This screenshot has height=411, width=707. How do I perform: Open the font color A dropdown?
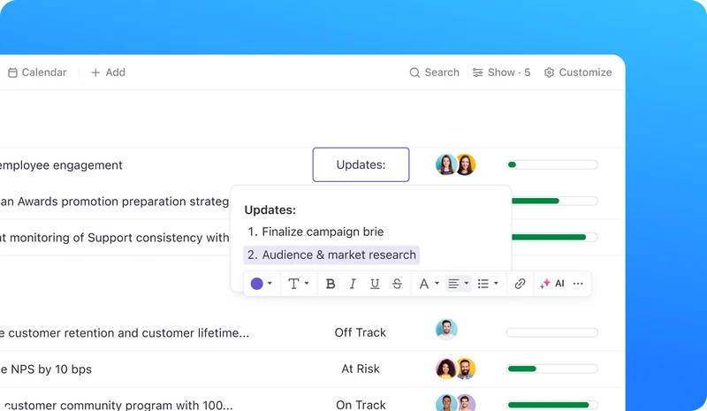coord(429,284)
